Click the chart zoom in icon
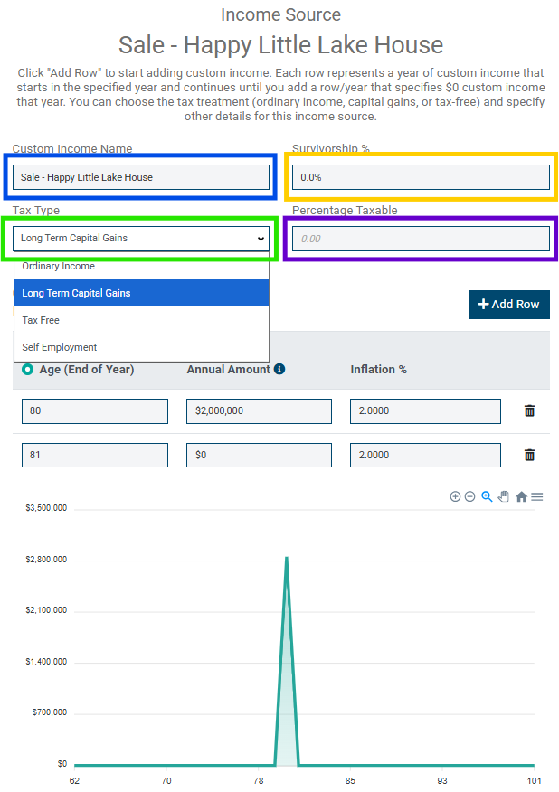 (x=455, y=496)
